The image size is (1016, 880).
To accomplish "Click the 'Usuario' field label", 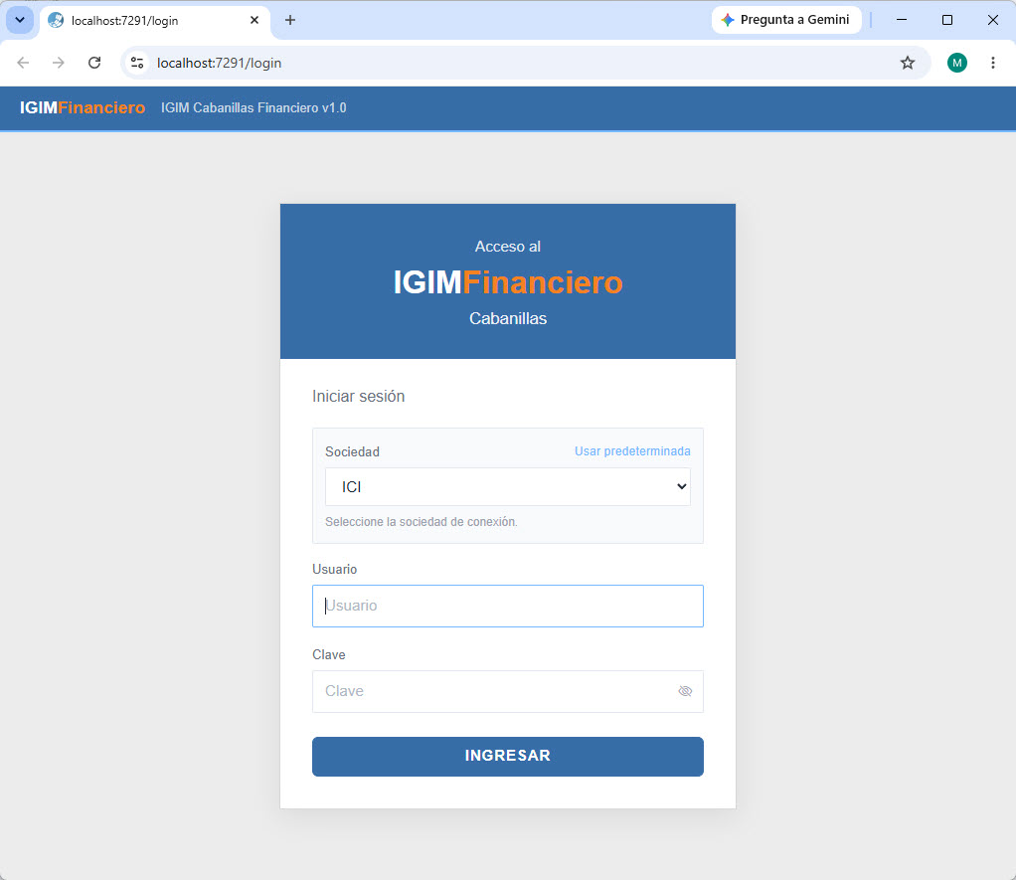I will click(334, 569).
